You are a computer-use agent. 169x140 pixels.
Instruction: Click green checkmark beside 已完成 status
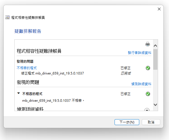click(x=148, y=68)
